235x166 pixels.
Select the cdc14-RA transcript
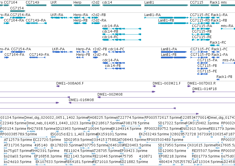coord(122,29)
